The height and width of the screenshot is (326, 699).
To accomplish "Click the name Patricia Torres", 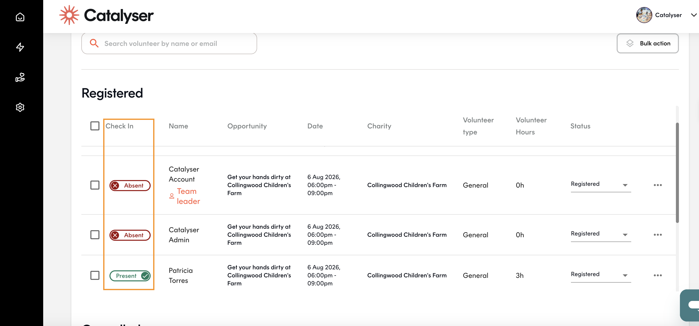I will tap(181, 275).
